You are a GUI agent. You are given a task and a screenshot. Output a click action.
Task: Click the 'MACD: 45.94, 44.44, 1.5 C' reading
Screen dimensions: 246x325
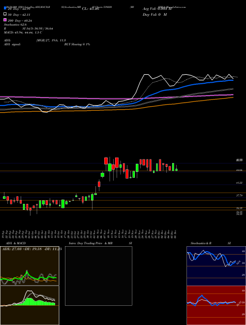point(23,32)
